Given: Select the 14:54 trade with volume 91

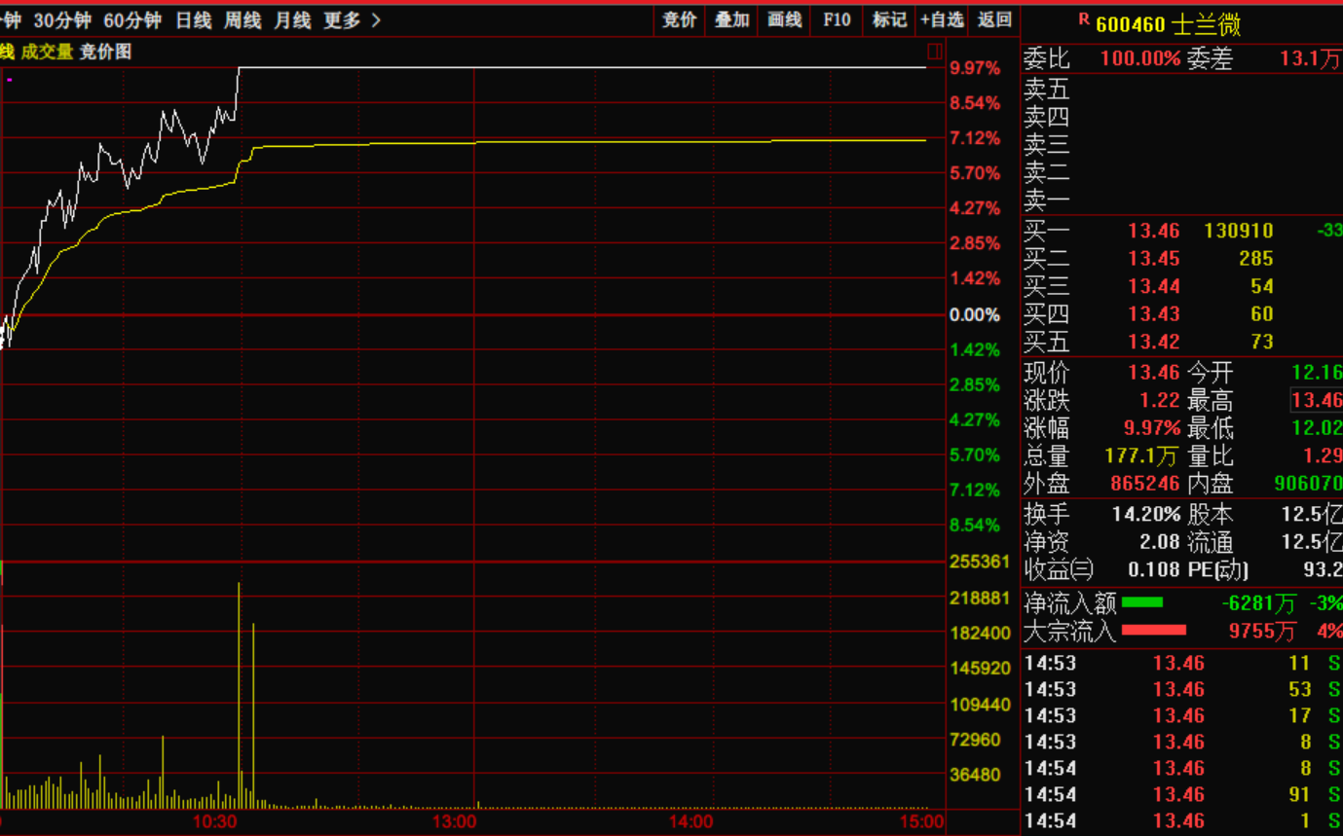Looking at the screenshot, I should pos(1181,794).
